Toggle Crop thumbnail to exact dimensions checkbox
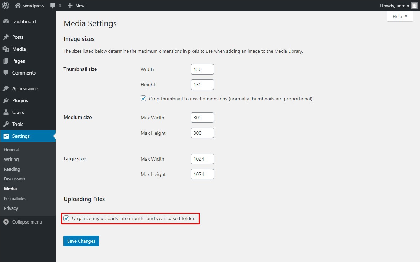Image resolution: width=420 pixels, height=262 pixels. (x=143, y=99)
